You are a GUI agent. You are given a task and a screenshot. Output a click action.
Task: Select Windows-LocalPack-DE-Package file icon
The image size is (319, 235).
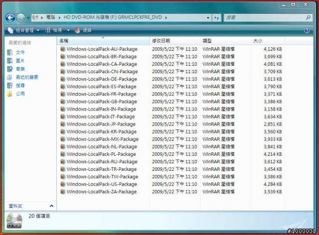(63, 79)
